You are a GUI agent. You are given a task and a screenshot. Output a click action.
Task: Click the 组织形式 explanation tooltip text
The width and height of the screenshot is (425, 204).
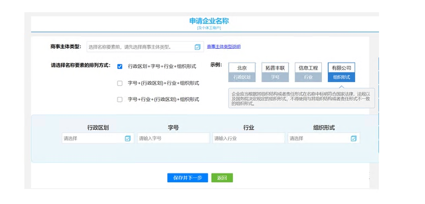pyautogui.click(x=301, y=98)
